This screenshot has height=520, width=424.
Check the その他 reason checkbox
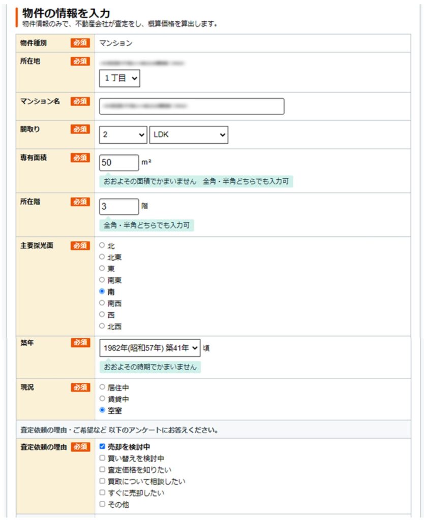click(102, 504)
